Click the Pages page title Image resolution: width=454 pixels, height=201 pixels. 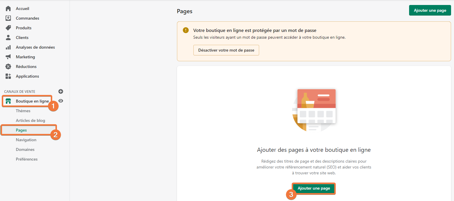point(185,11)
